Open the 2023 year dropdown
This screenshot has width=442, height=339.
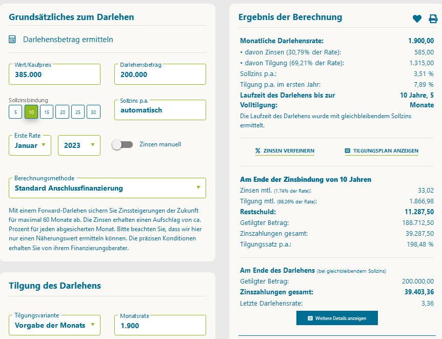coord(79,145)
